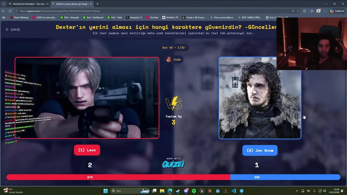347x195 pixels.
Task: Click the Quizei logo
Action: coord(173,164)
